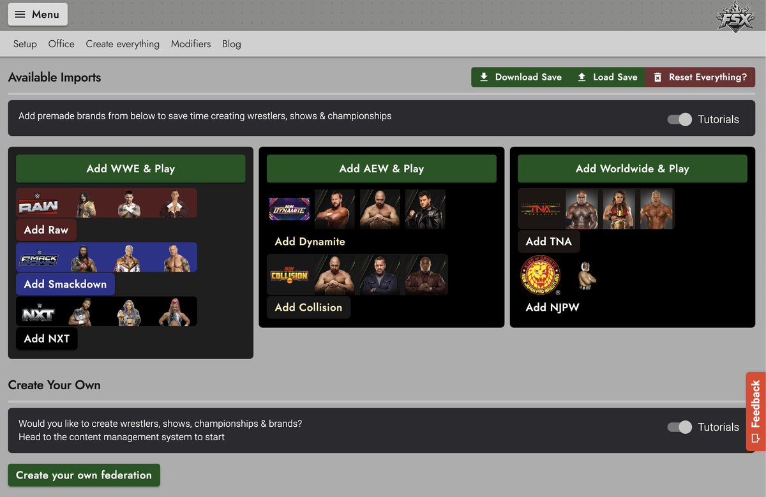Screen dimensions: 766x497
Task: Open the Feedback side tab
Action: pyautogui.click(x=756, y=412)
